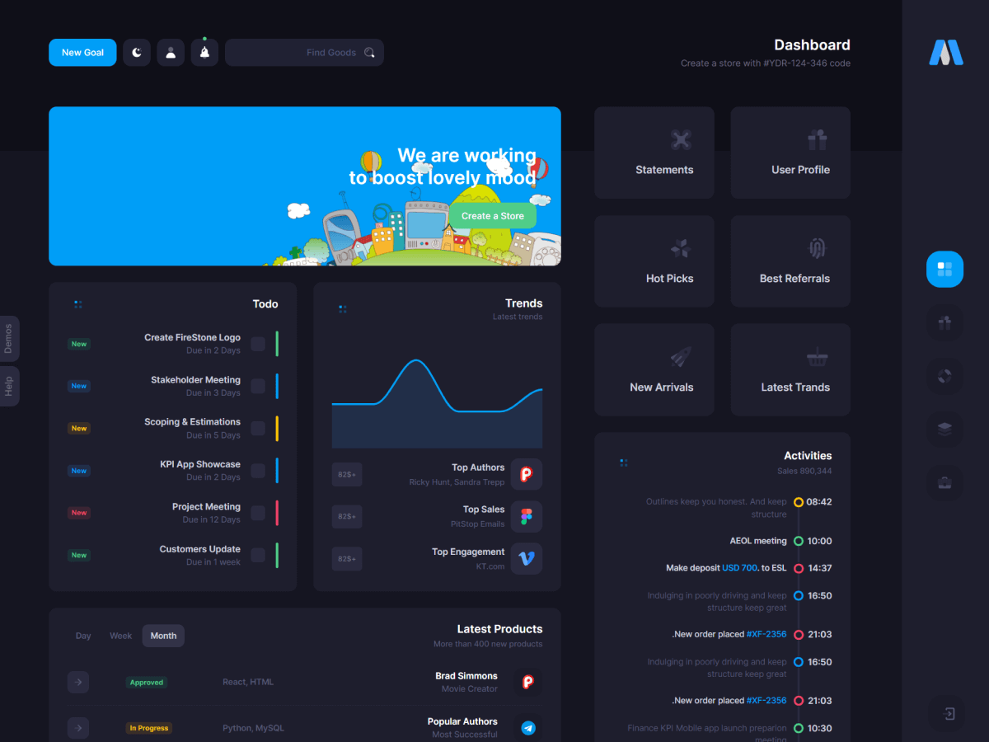Open the briefcase icon in right sidebar
This screenshot has width=989, height=742.
(944, 482)
